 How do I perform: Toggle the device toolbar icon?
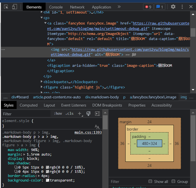pyautogui.click(x=15, y=7)
